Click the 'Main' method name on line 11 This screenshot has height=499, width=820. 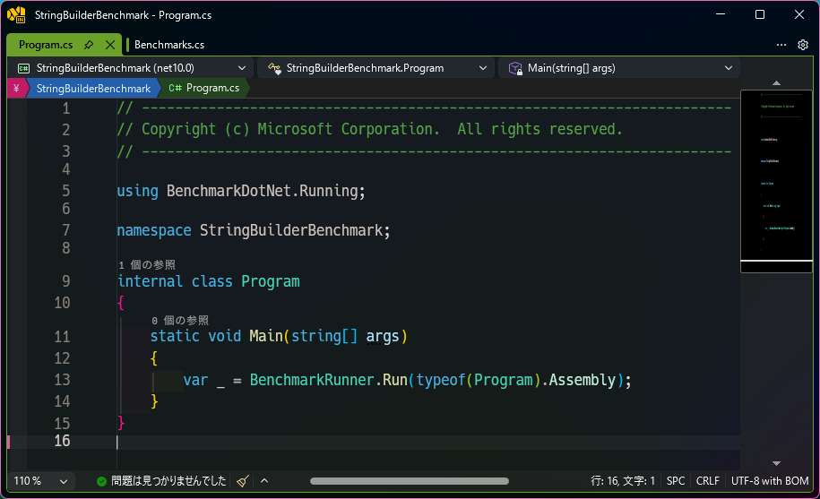pyautogui.click(x=265, y=336)
